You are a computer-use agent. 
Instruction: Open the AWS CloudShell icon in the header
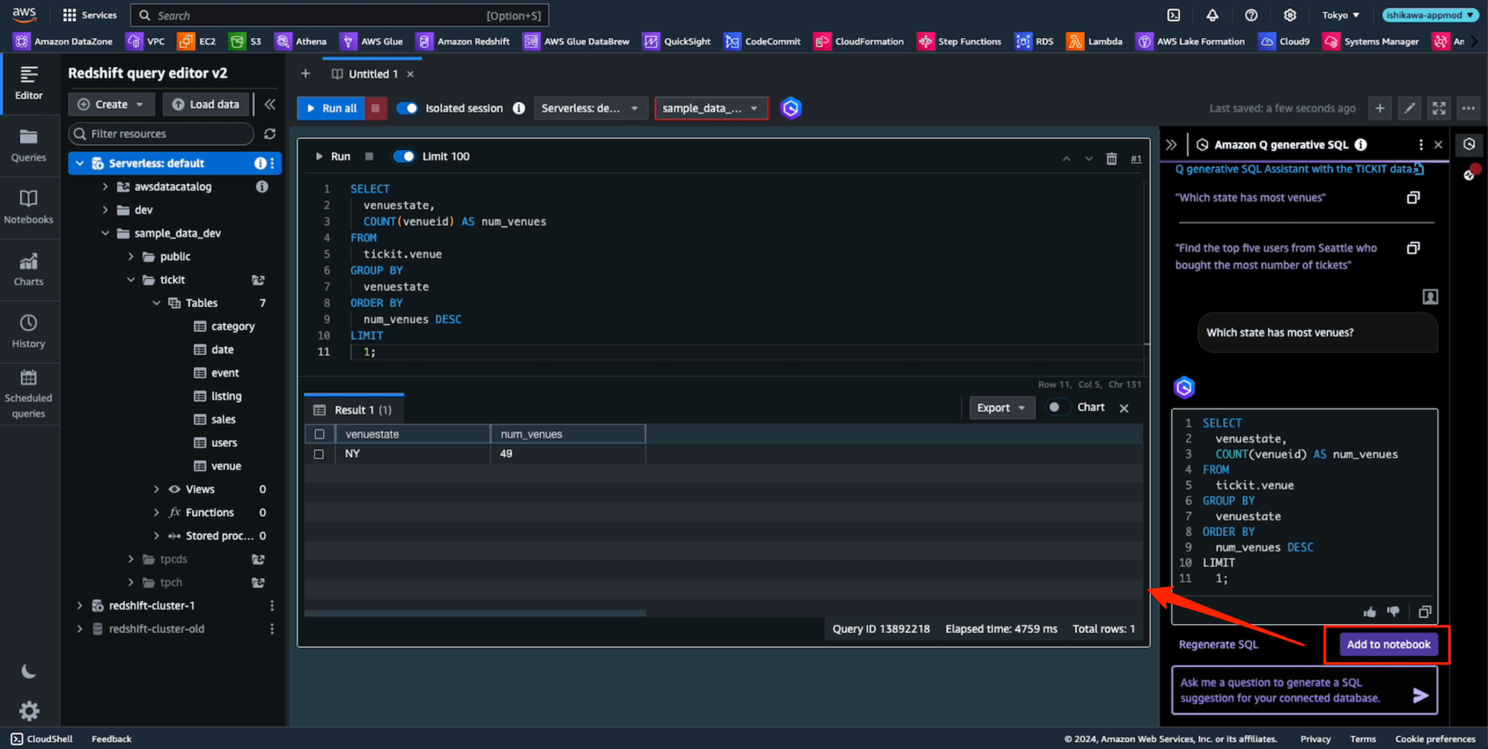coord(1173,15)
